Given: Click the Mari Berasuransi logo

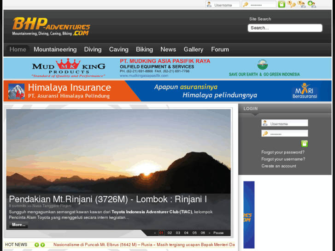Looking at the screenshot, I should pyautogui.click(x=305, y=91).
